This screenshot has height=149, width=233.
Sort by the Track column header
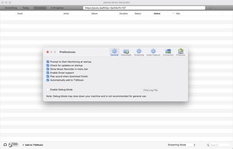pos(20,13)
